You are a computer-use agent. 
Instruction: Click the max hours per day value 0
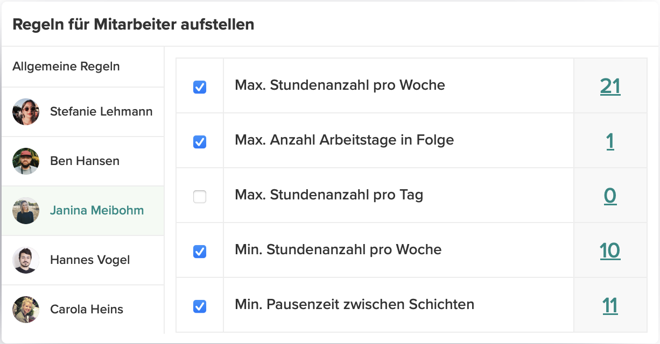tap(610, 196)
